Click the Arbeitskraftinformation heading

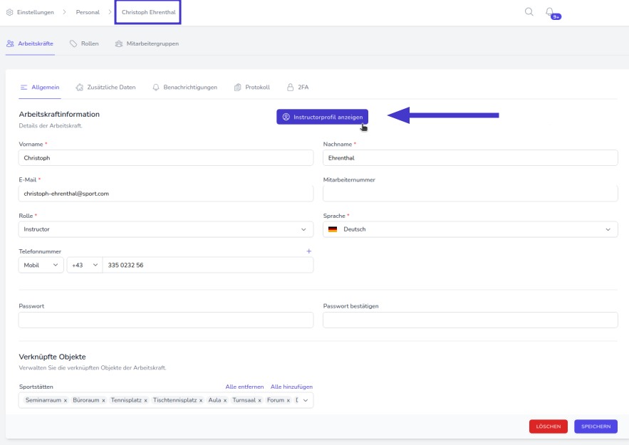[59, 114]
